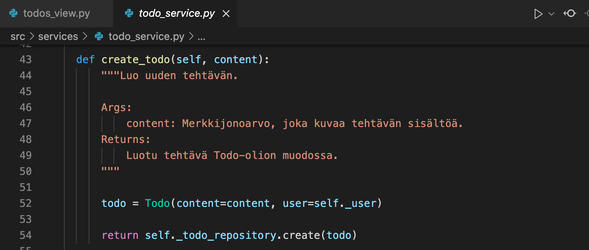
Task: Switch to the todos_view.py tab
Action: click(56, 14)
